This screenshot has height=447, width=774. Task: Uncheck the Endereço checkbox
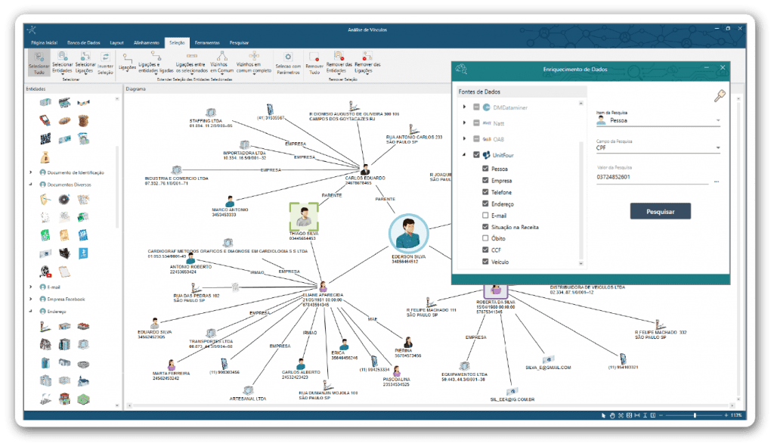tap(485, 203)
